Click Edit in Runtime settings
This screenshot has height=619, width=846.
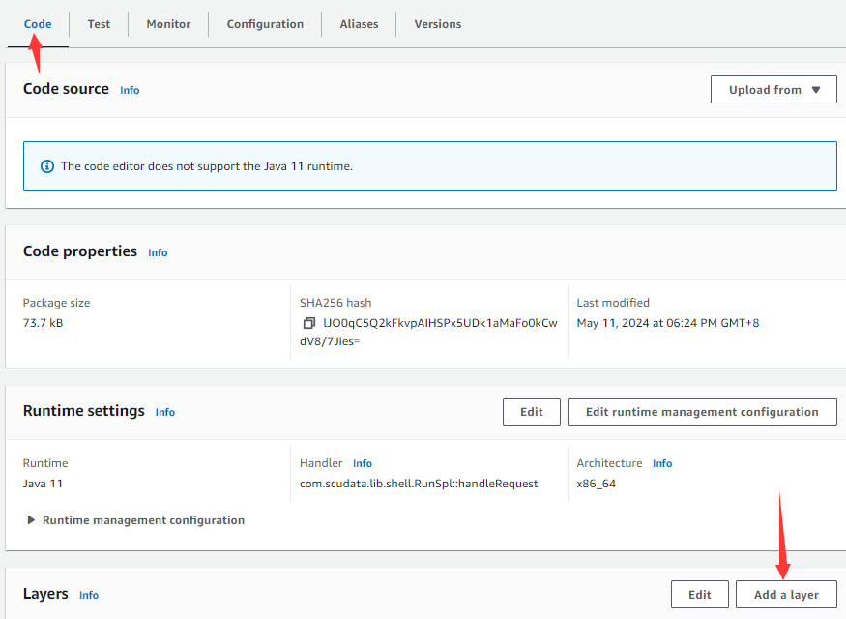point(531,412)
